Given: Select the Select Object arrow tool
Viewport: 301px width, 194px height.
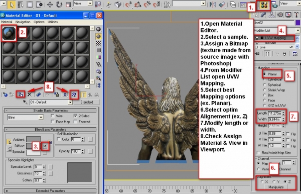Looking at the screenshot, I should click(x=12, y=5).
